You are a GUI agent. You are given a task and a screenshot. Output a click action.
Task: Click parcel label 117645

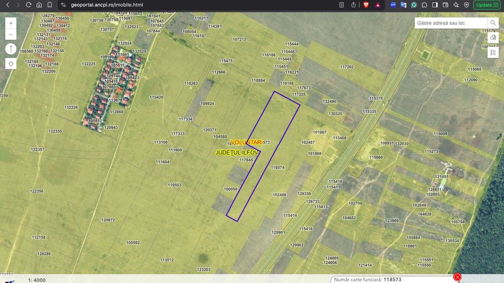tap(246, 159)
